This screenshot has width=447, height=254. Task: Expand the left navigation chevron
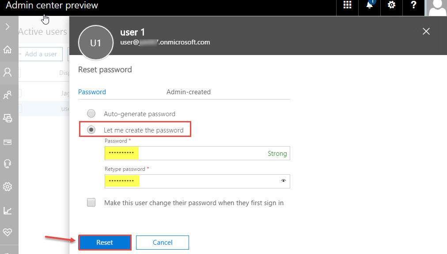point(8,27)
